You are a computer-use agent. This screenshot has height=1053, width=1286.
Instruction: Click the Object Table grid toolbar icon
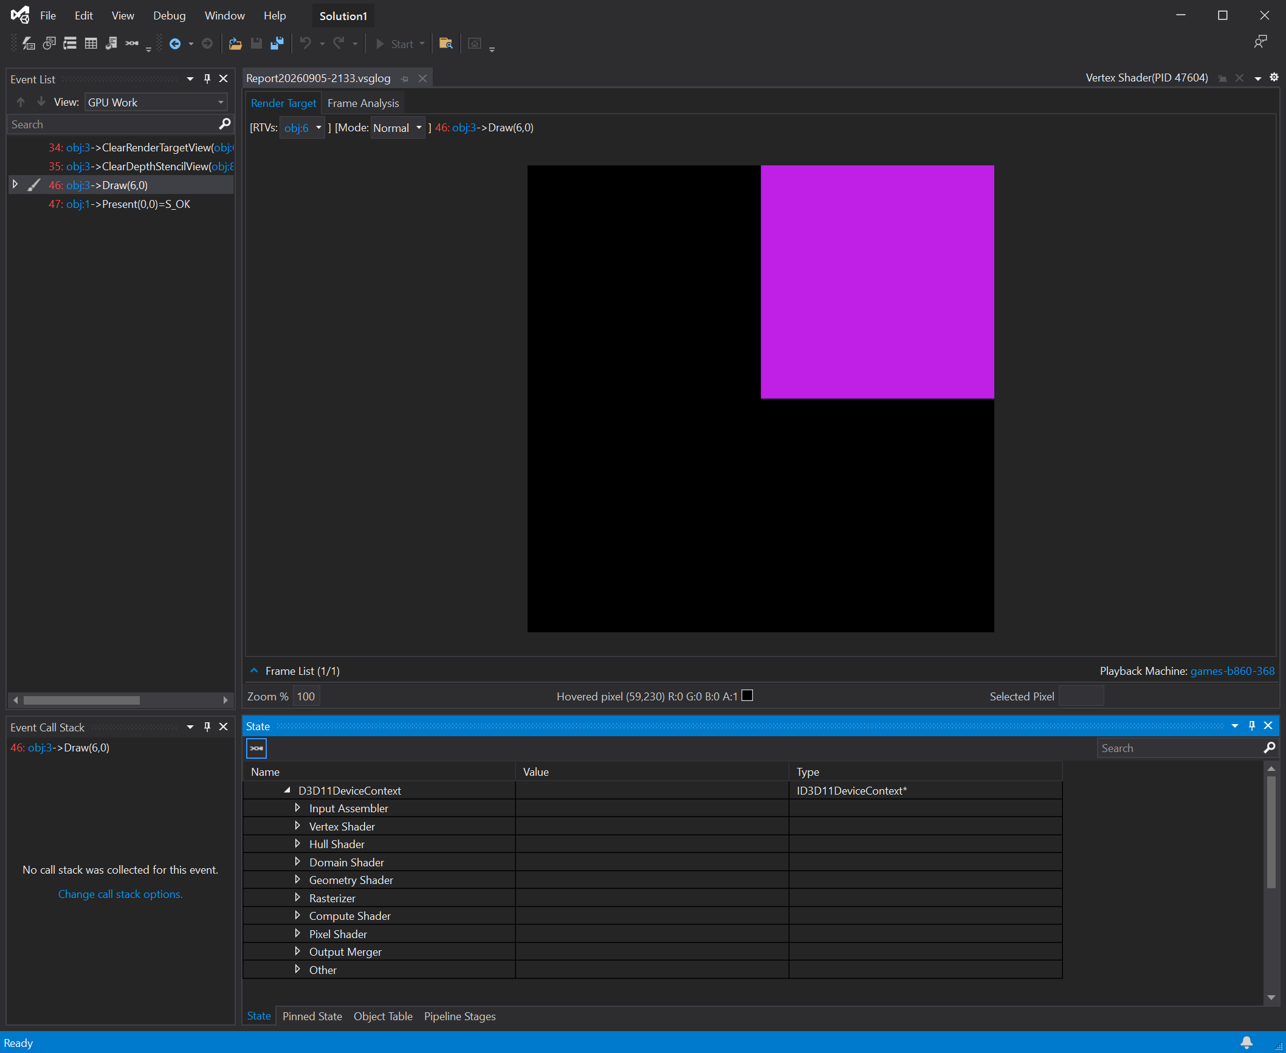pos(91,44)
